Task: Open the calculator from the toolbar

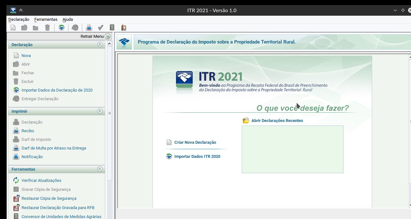Action: tap(112, 28)
